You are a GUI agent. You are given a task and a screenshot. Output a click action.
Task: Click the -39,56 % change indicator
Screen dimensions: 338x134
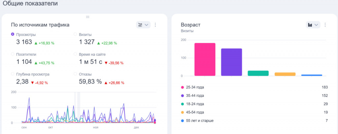click(114, 63)
